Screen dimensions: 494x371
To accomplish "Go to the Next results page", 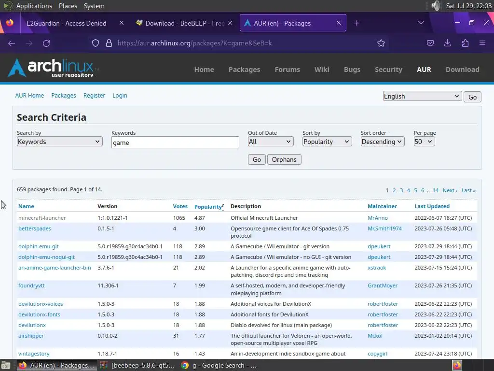I will tap(450, 190).
